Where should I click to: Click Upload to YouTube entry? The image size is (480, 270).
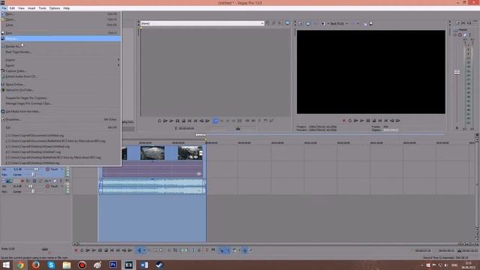click(61, 90)
